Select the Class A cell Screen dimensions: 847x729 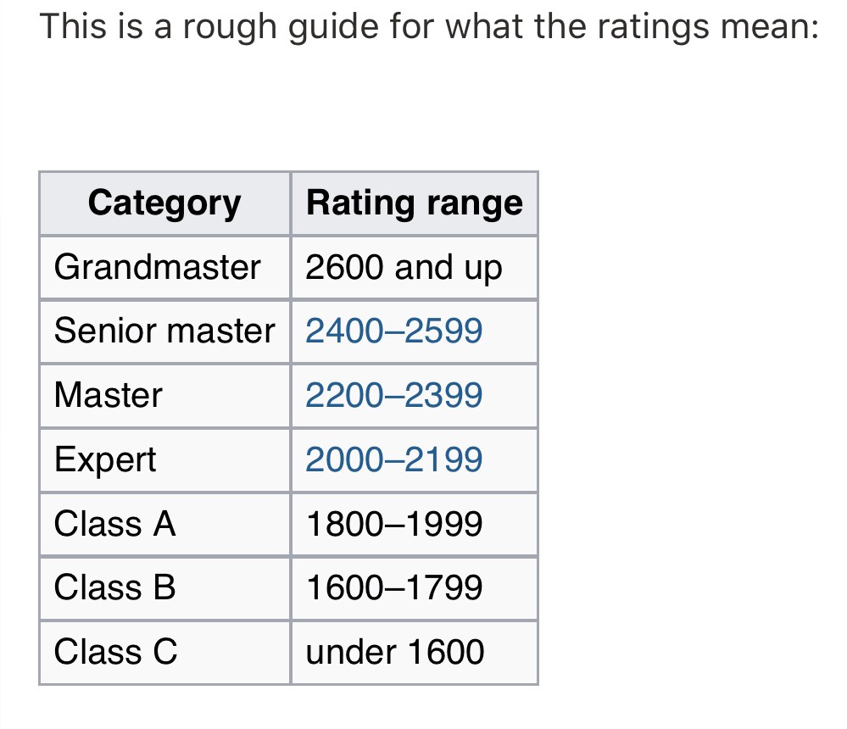(x=115, y=524)
